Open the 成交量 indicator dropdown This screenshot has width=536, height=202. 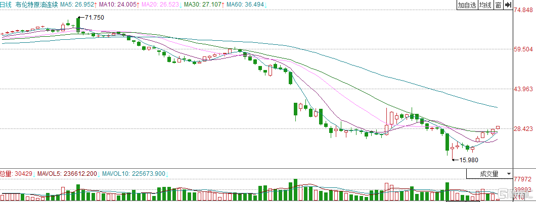(x=489, y=174)
